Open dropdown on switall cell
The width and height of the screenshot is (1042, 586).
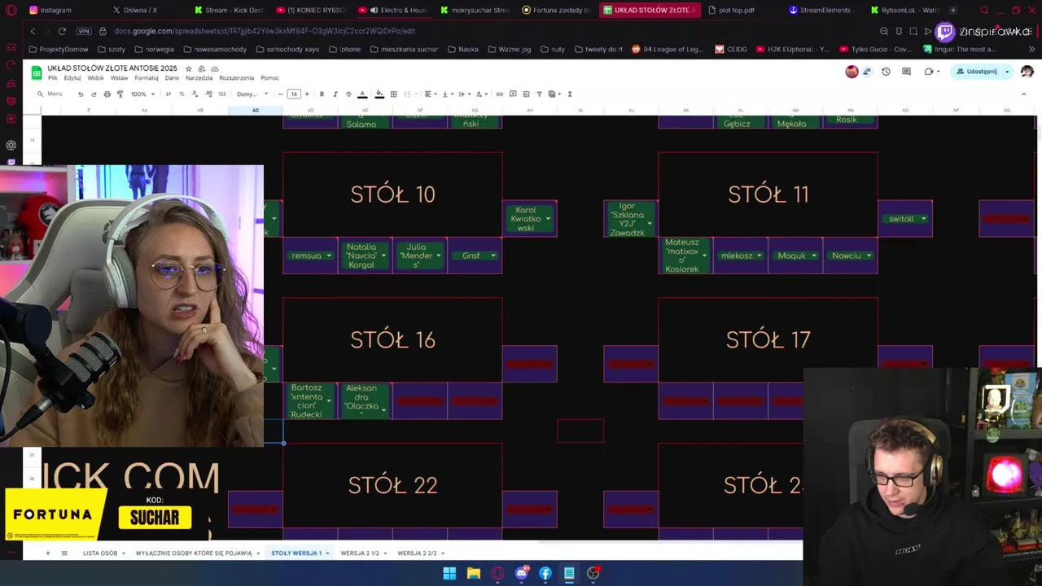pos(923,219)
